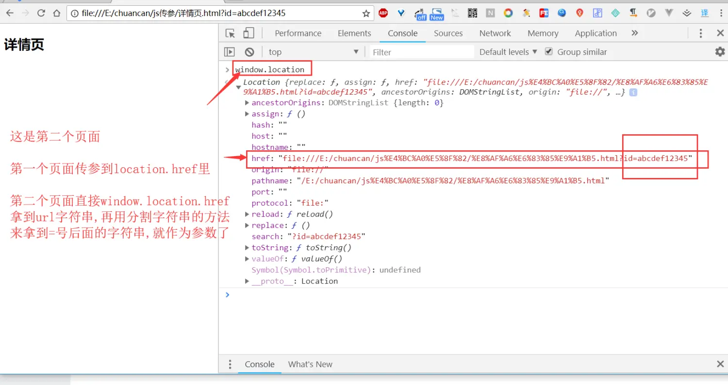Screen dimensions: 728x385
Task: Open the blue globe extension icon
Action: [562, 13]
